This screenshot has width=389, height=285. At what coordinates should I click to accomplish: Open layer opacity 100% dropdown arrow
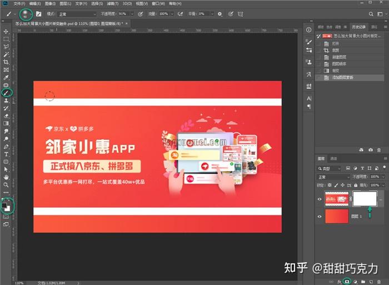[x=383, y=177]
